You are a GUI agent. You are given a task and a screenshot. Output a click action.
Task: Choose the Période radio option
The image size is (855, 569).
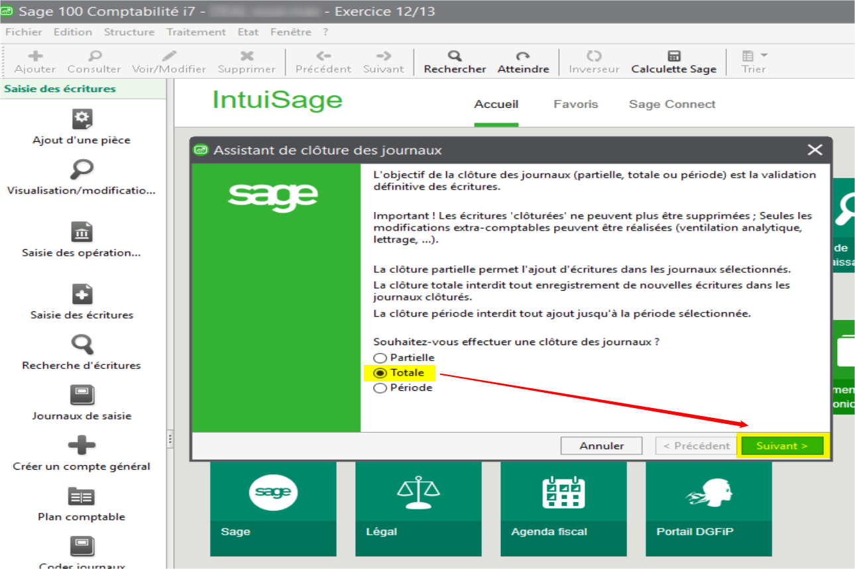380,388
